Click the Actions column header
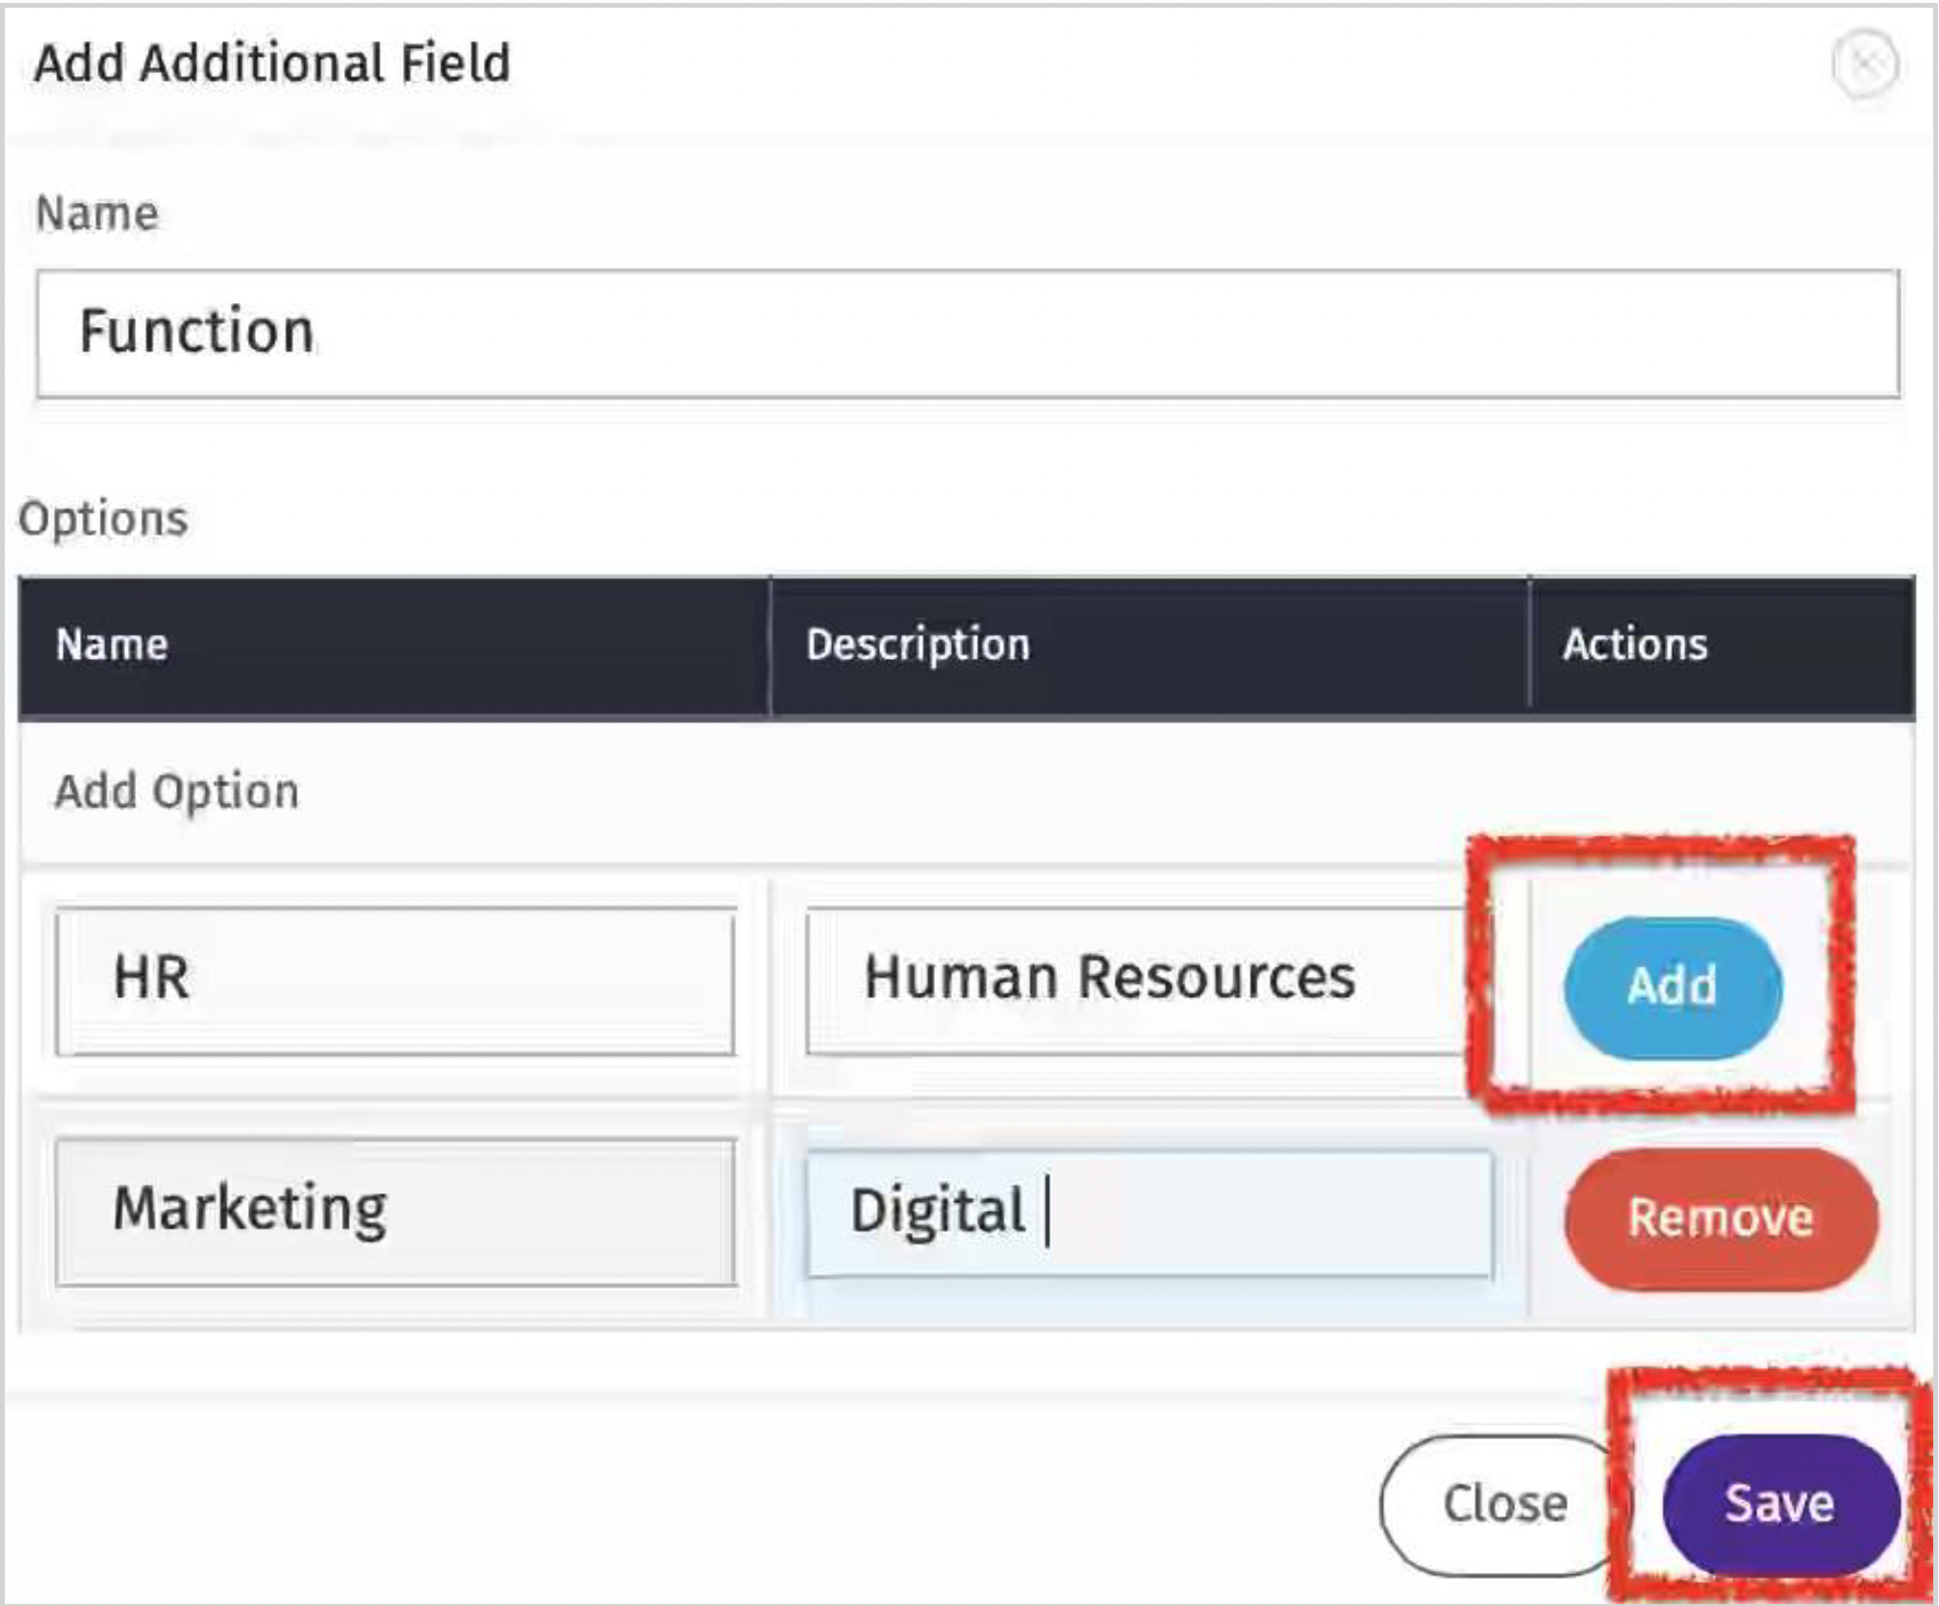1939x1606 pixels. coord(1634,644)
